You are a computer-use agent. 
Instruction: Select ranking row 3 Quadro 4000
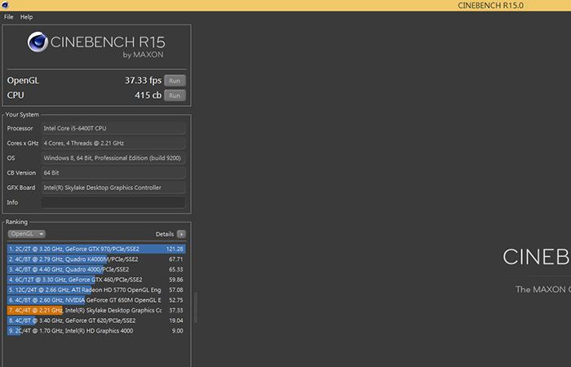(x=96, y=269)
